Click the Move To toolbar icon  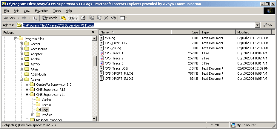pos(92,18)
